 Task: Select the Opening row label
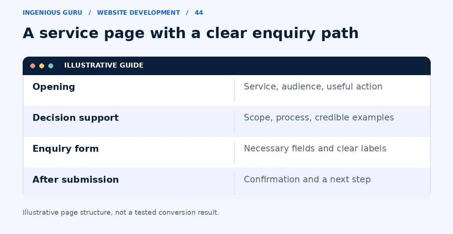54,87
